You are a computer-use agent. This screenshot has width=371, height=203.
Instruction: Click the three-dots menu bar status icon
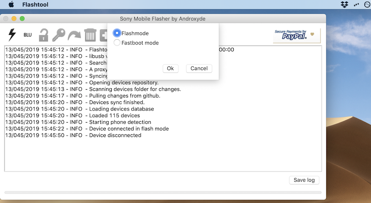[x=357, y=5]
